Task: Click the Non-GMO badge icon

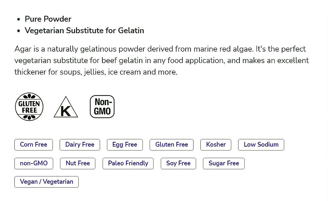Action: (102, 107)
